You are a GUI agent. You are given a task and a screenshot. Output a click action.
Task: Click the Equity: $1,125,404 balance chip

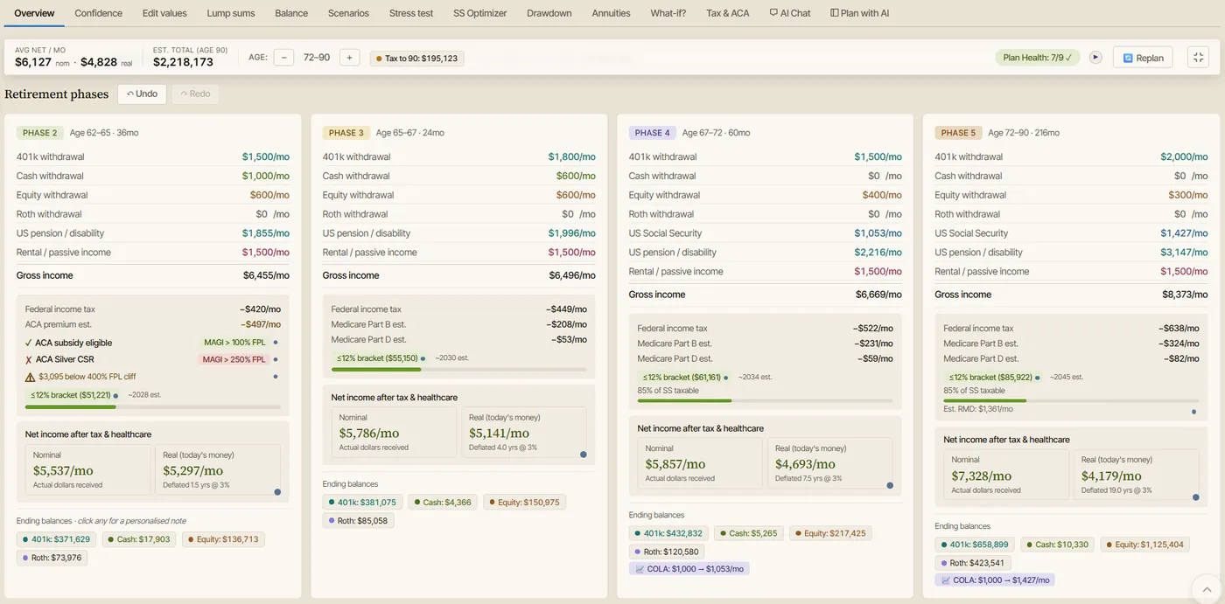(1145, 545)
